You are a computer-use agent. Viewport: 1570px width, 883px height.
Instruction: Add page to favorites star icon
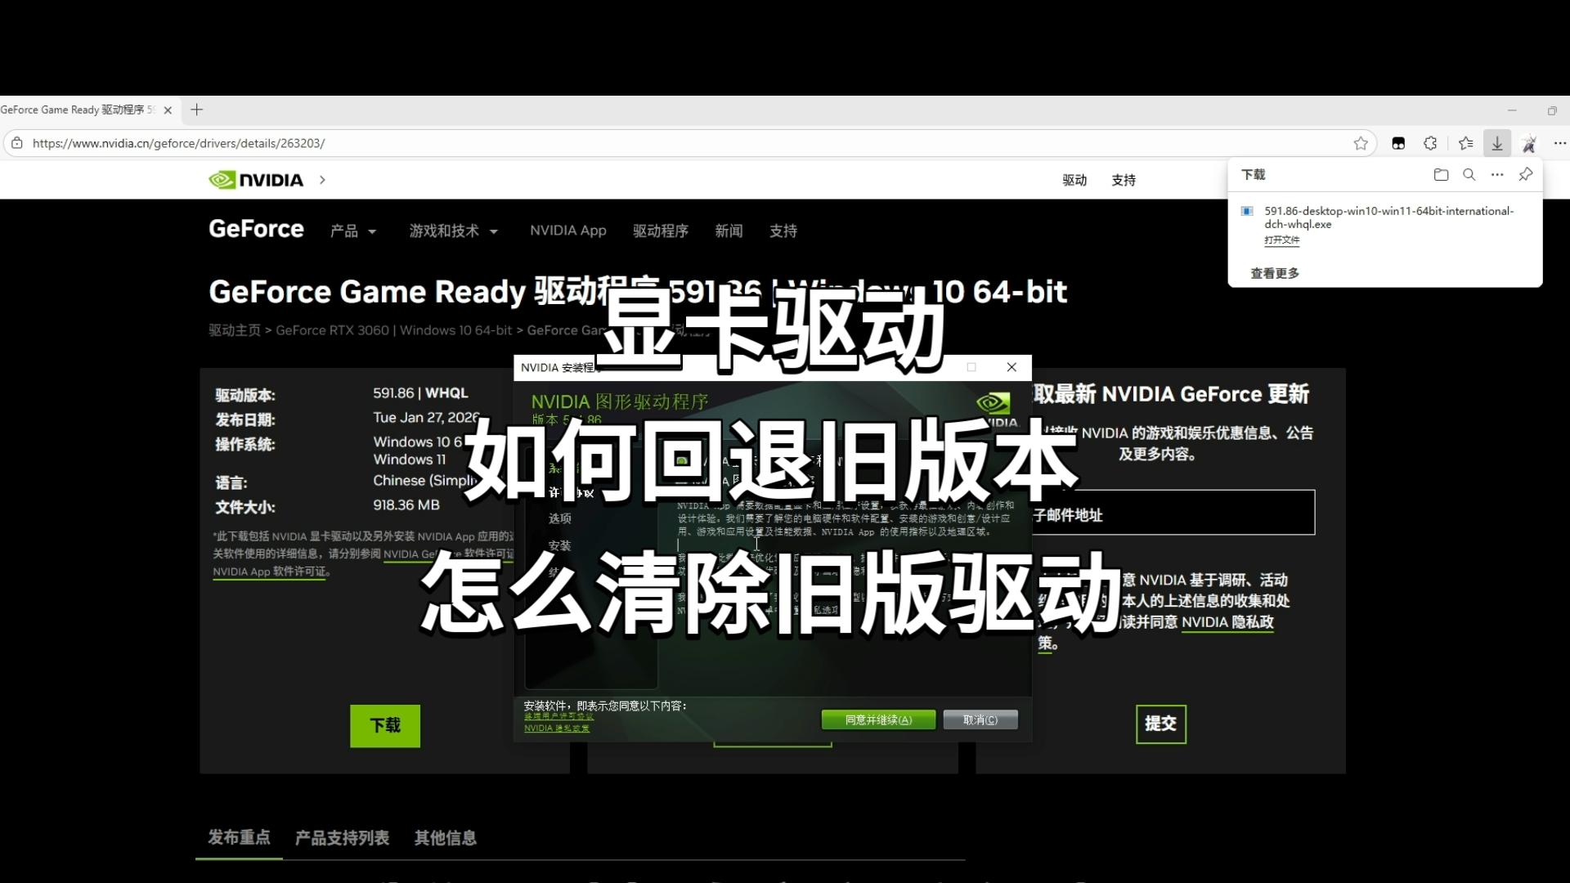1361,143
